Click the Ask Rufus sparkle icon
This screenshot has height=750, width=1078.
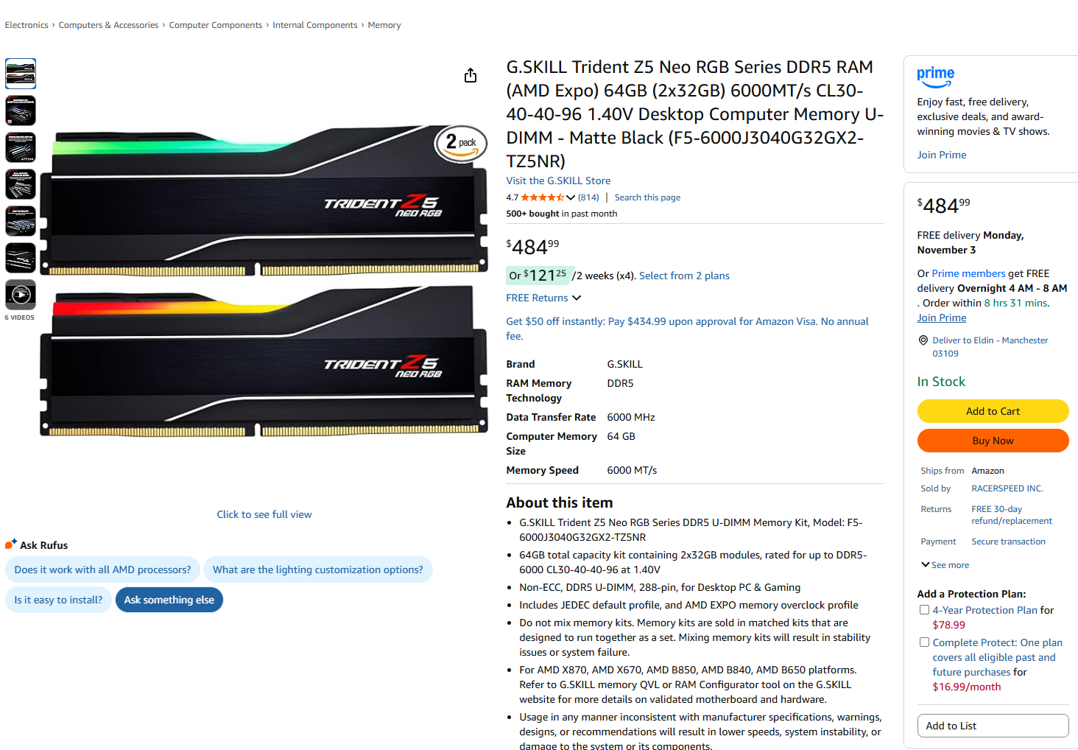[10, 544]
